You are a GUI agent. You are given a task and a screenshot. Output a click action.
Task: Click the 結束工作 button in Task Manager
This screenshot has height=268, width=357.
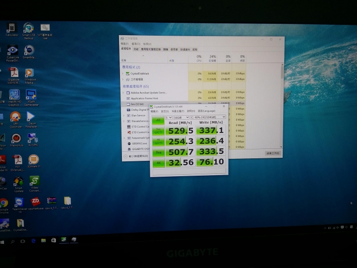coord(273,153)
